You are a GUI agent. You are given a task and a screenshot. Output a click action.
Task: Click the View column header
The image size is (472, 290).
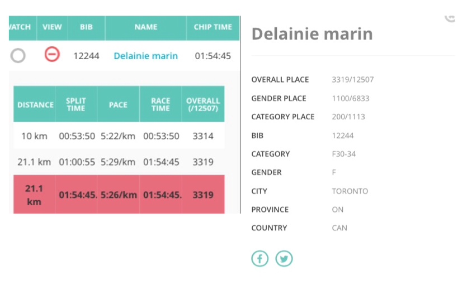52,27
